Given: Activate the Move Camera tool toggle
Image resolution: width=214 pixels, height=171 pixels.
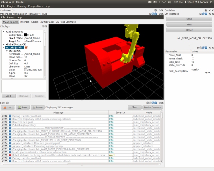Looking at the screenshot, I should [x=10, y=22].
